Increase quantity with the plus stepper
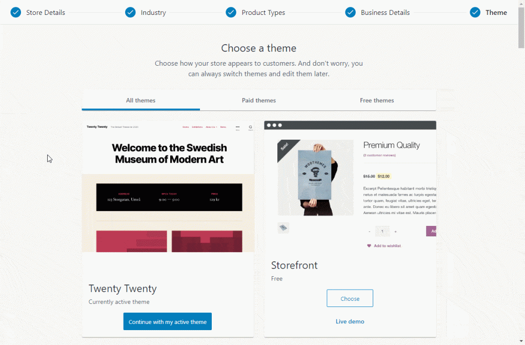The image size is (525, 345). tap(395, 232)
